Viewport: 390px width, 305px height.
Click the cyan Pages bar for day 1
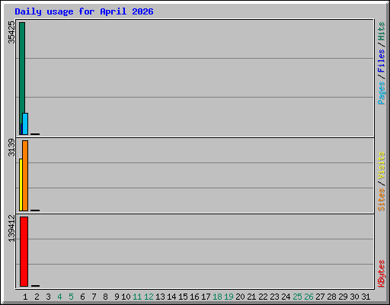tap(25, 124)
